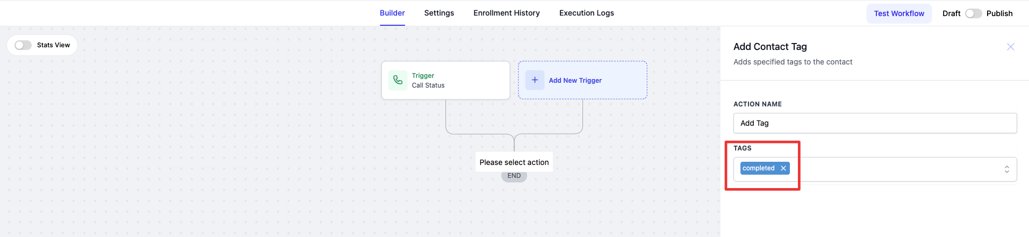Open the Builder tab

pos(392,13)
